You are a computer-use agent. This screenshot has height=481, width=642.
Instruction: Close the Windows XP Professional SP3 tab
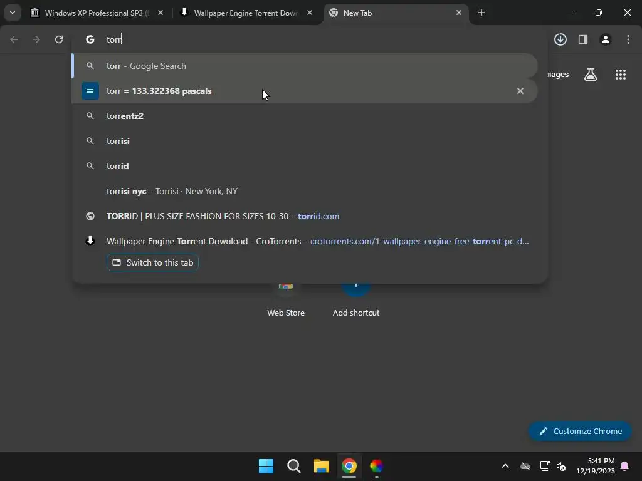pyautogui.click(x=160, y=13)
